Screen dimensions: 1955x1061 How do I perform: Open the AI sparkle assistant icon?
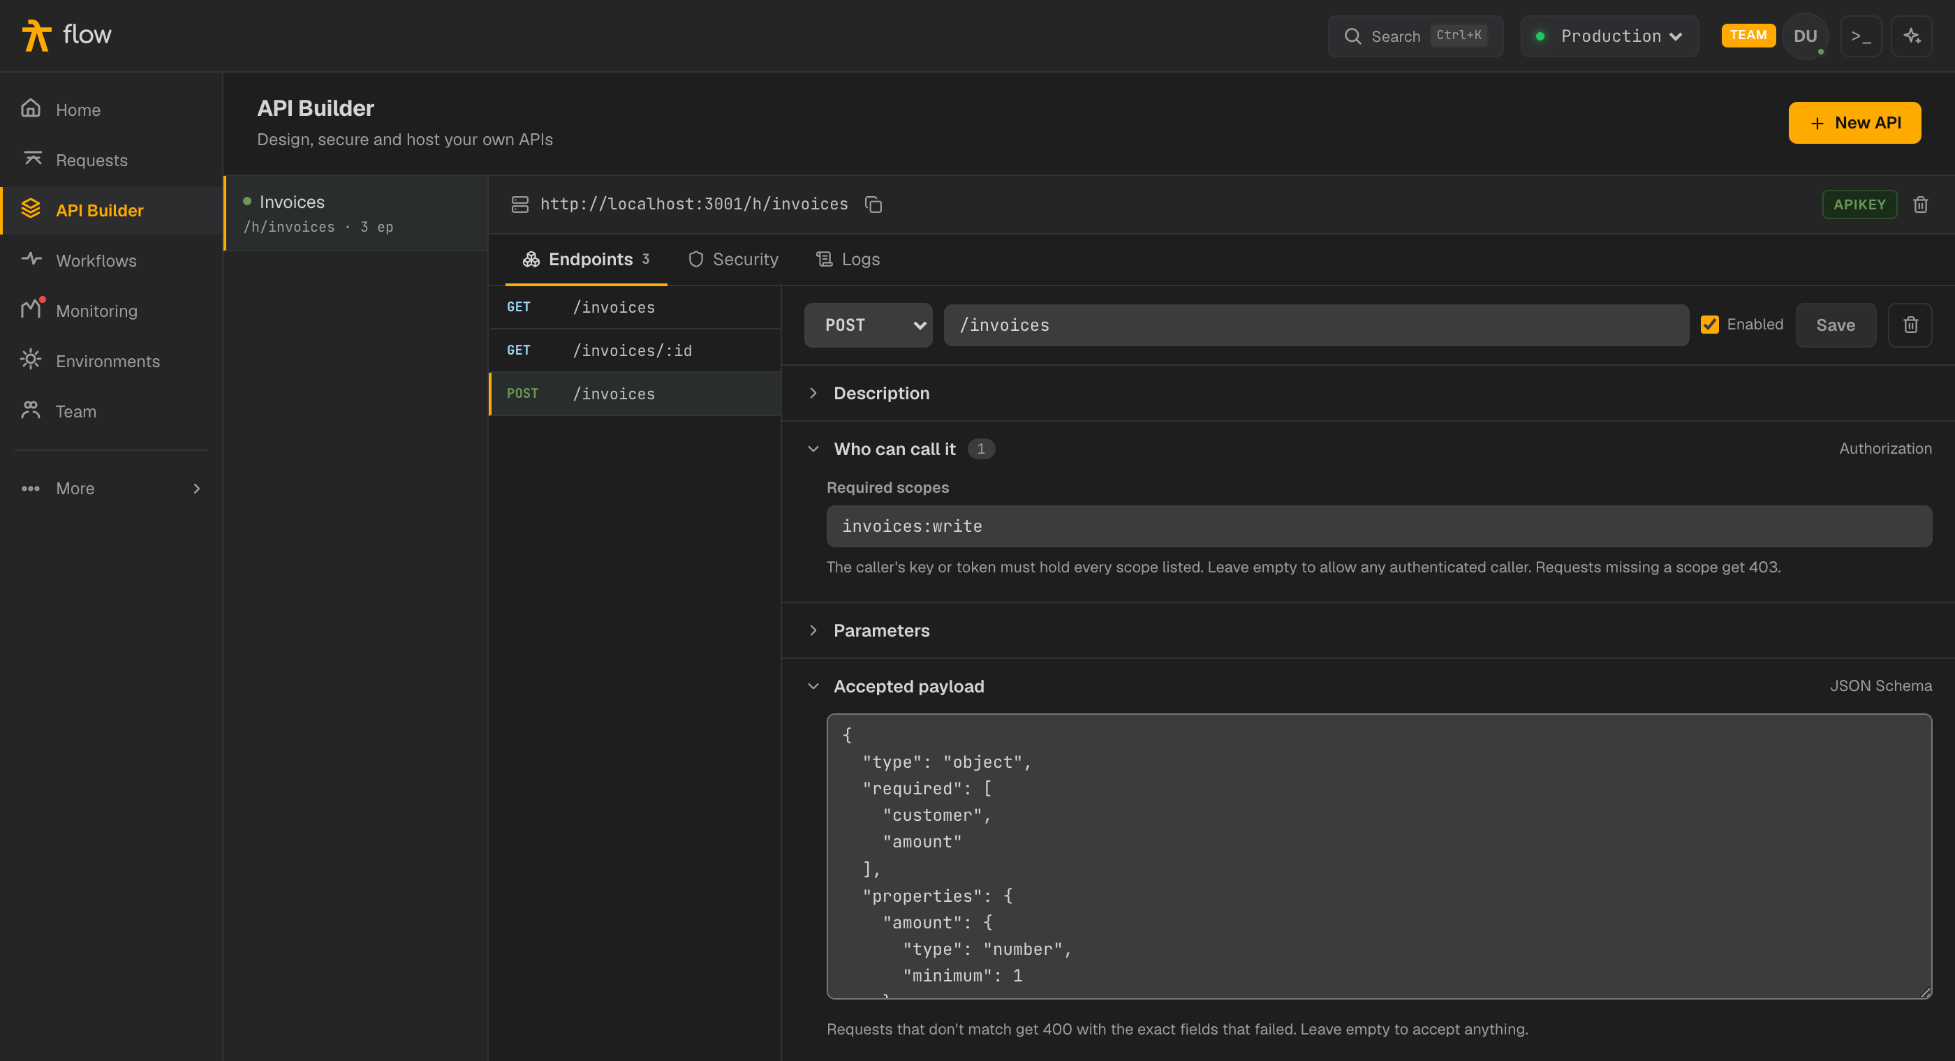click(1911, 36)
